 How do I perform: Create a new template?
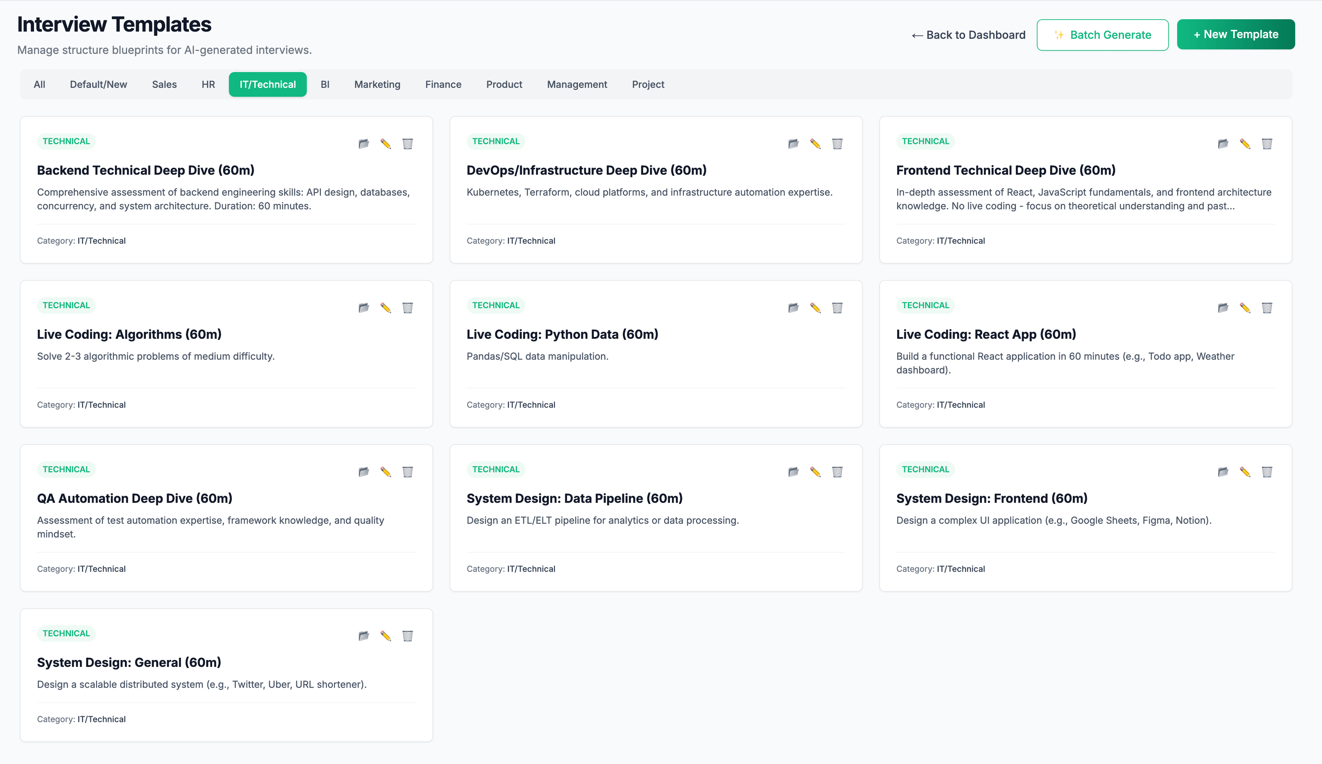[x=1236, y=34]
